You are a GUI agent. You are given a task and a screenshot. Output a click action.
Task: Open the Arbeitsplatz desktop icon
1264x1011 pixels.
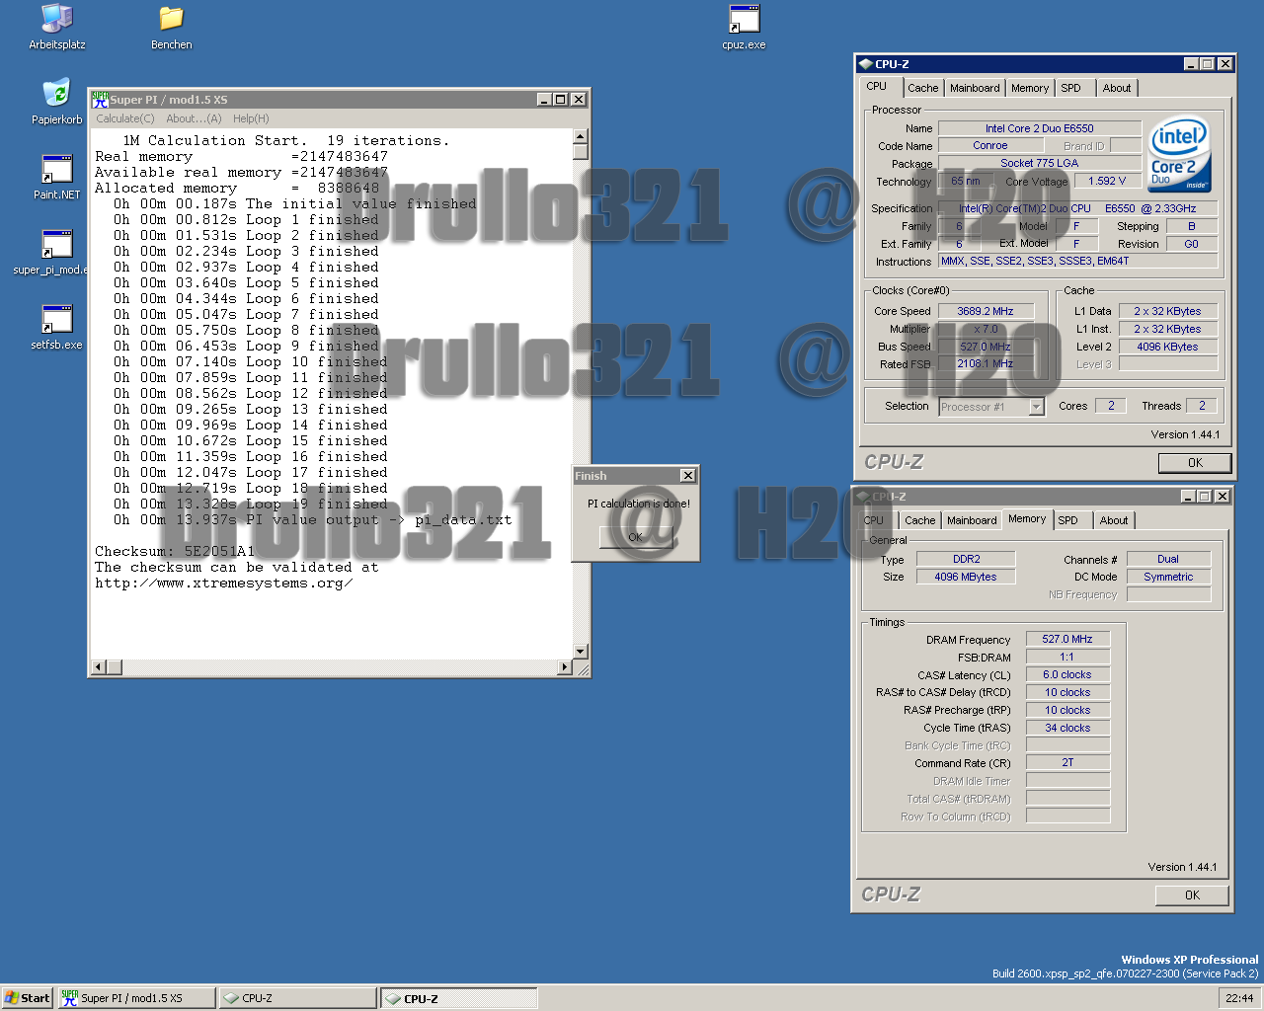tap(57, 27)
